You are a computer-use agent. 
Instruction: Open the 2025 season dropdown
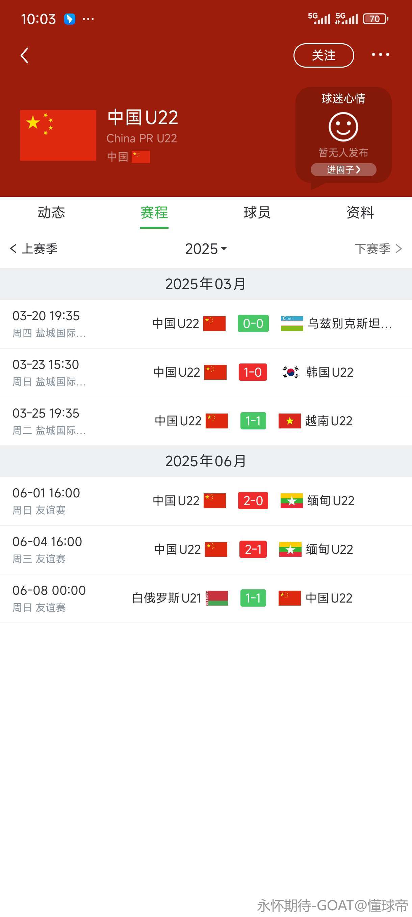pos(206,249)
